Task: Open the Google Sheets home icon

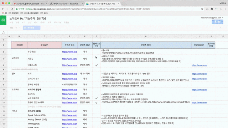Action: pos(3,20)
